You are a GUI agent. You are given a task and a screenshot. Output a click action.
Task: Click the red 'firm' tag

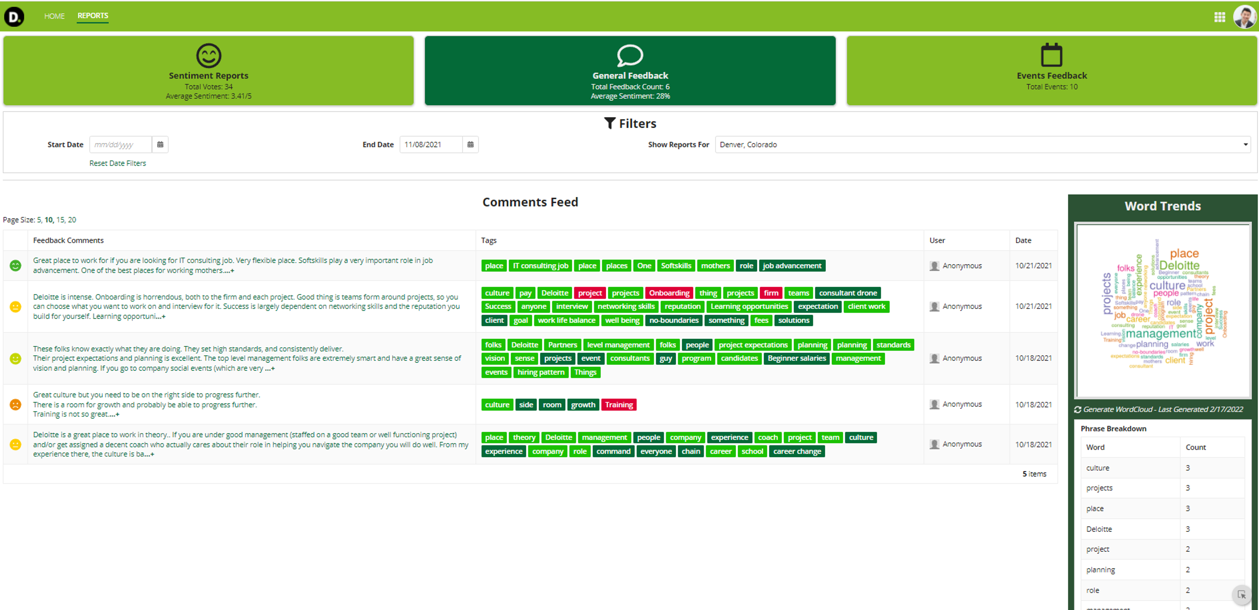771,293
